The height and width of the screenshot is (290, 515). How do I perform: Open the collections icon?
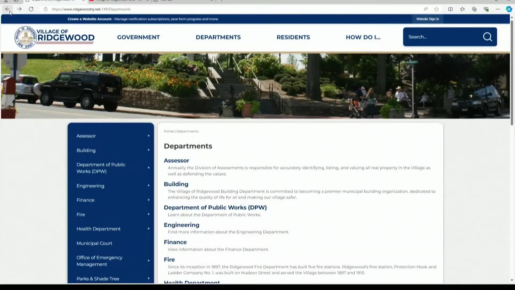(474, 9)
